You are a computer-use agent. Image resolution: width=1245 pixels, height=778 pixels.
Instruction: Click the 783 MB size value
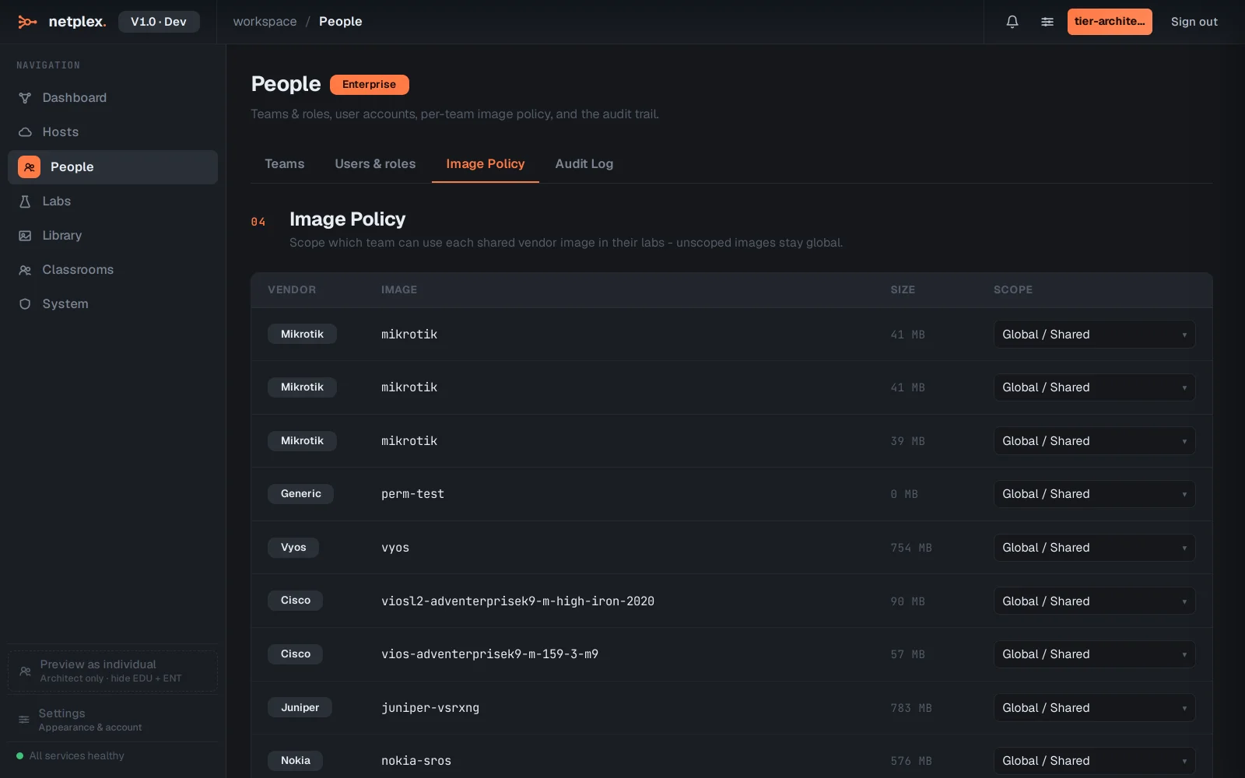(911, 708)
